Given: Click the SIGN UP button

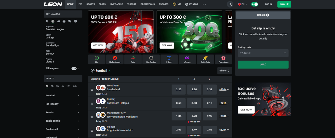Looking at the screenshot, I should coord(284,4).
